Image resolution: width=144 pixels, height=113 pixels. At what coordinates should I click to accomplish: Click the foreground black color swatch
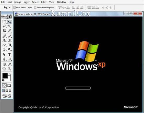point(5,76)
